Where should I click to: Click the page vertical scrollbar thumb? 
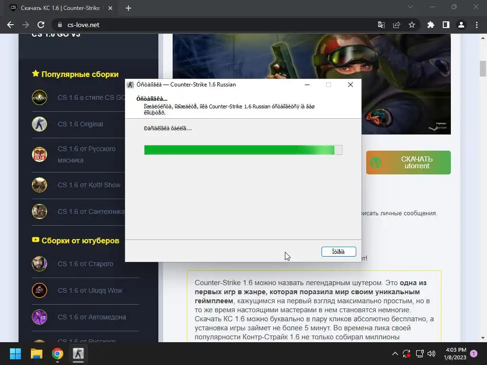tap(483, 68)
